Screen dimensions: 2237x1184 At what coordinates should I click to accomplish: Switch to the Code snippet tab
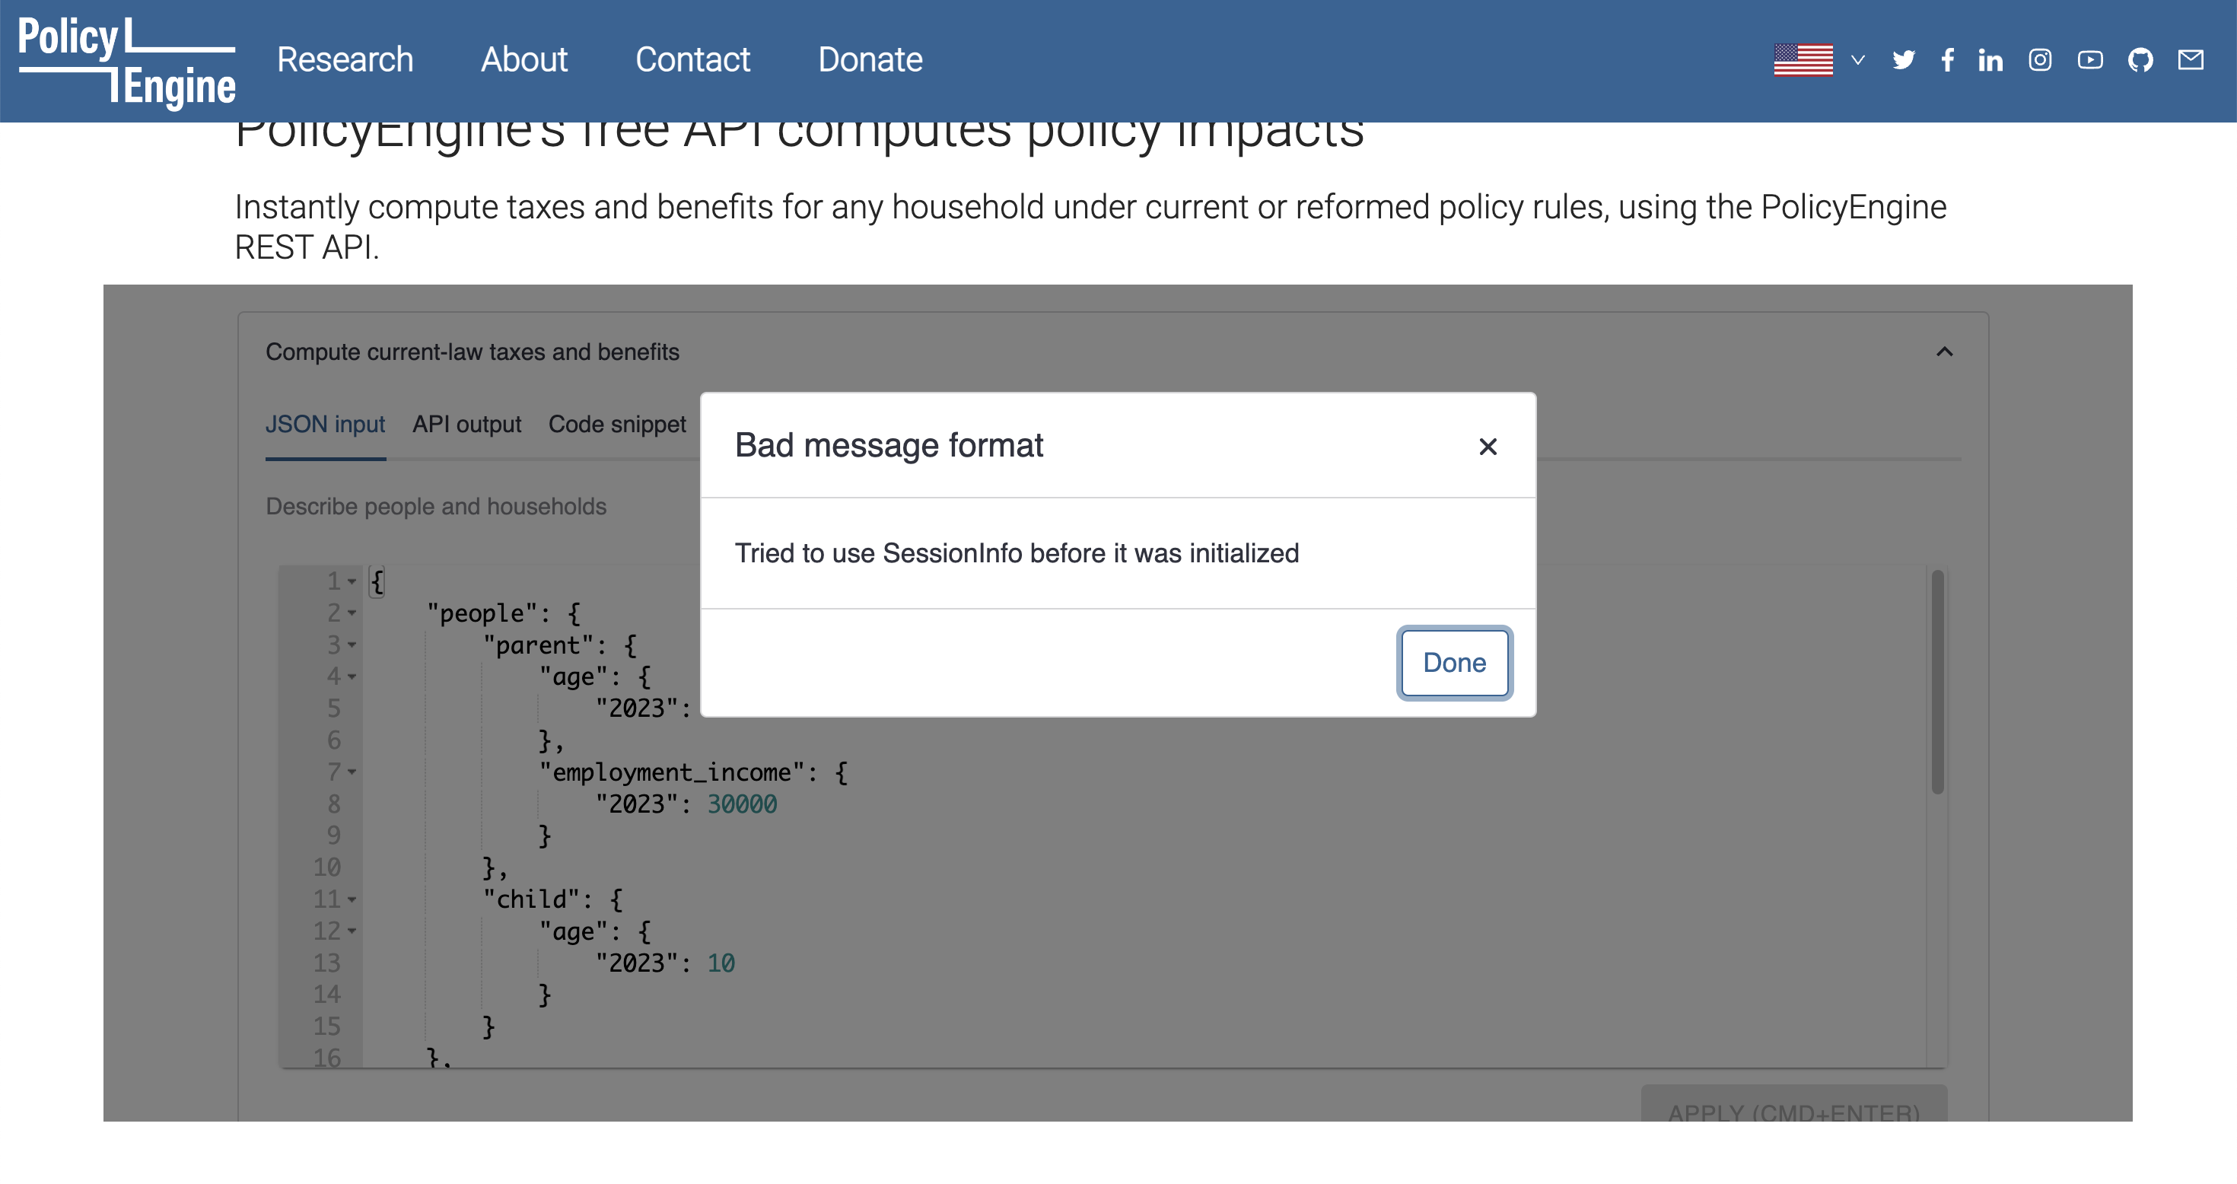[x=617, y=425]
